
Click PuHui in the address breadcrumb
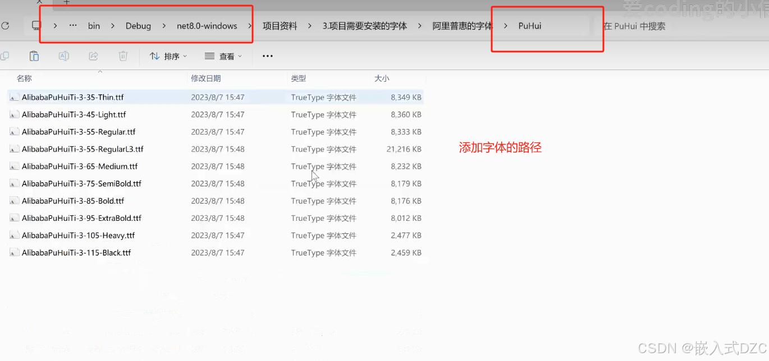(530, 26)
